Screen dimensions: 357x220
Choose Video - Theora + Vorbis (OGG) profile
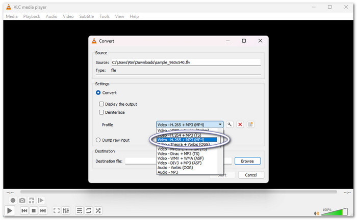[187, 144]
